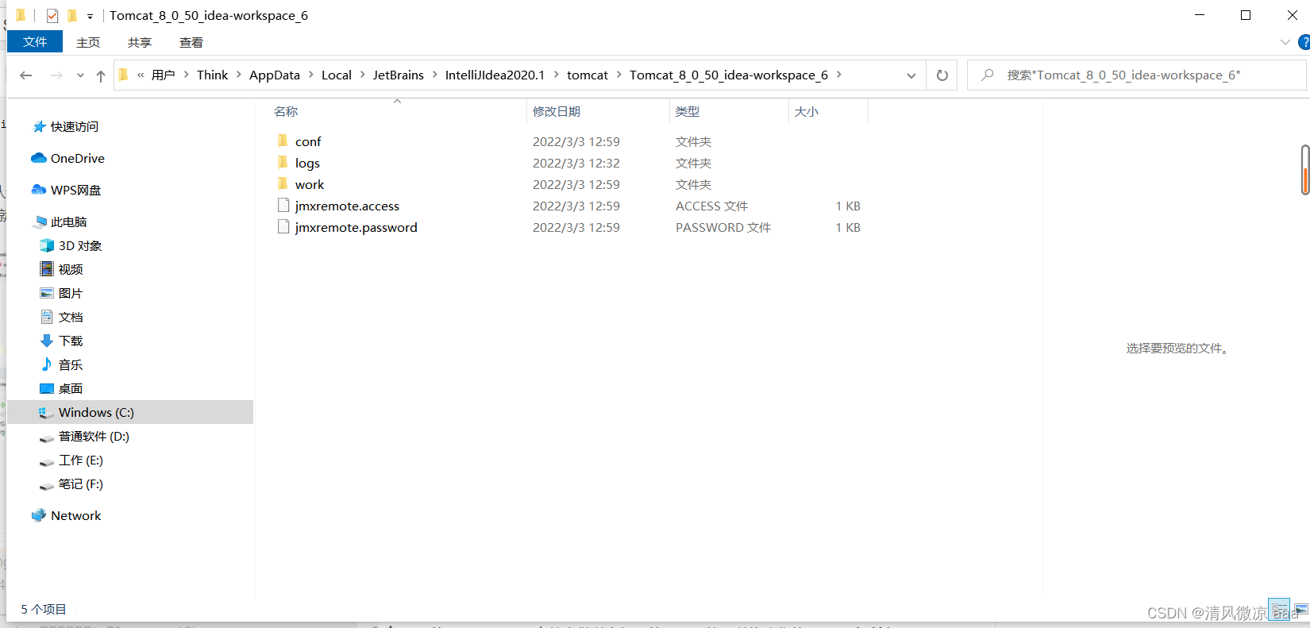Open the 文件 ribbon tab
Viewport: 1310px width, 628px height.
35,41
